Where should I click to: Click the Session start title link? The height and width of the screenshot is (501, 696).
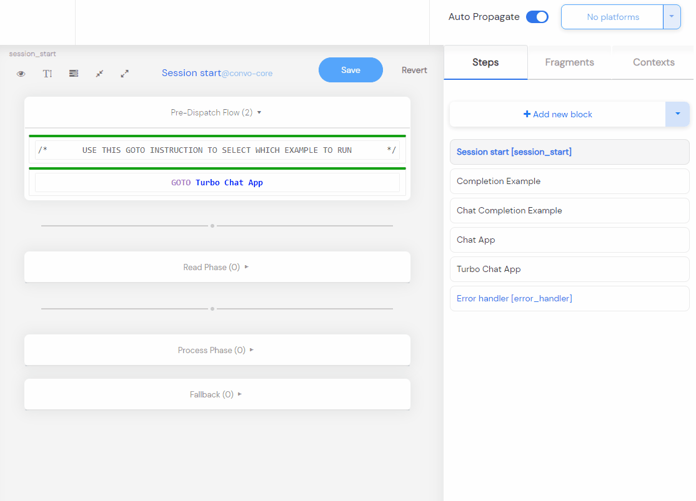pyautogui.click(x=191, y=73)
